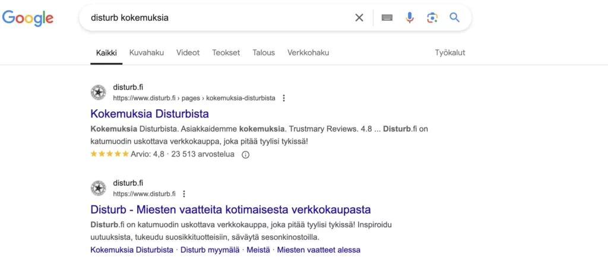Open the Teokset tab
This screenshot has width=608, height=267.
pyautogui.click(x=226, y=53)
